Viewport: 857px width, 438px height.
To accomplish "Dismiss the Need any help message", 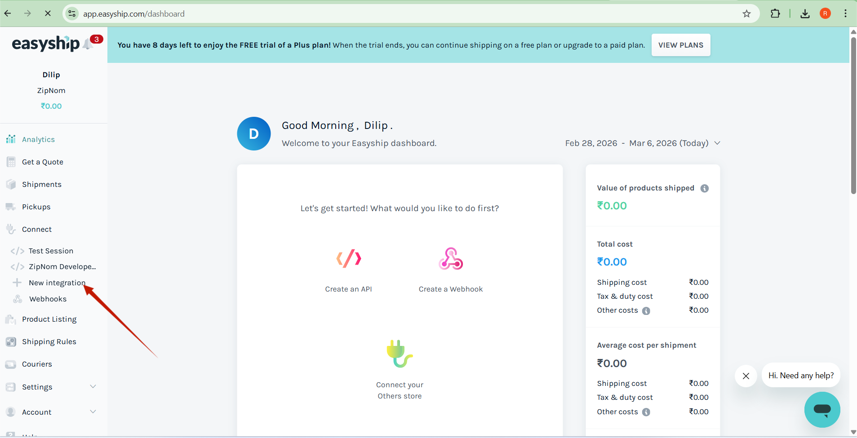I will pyautogui.click(x=746, y=376).
